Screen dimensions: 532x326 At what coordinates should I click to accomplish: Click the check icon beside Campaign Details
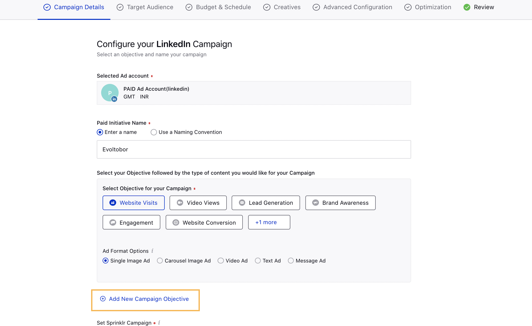point(47,7)
